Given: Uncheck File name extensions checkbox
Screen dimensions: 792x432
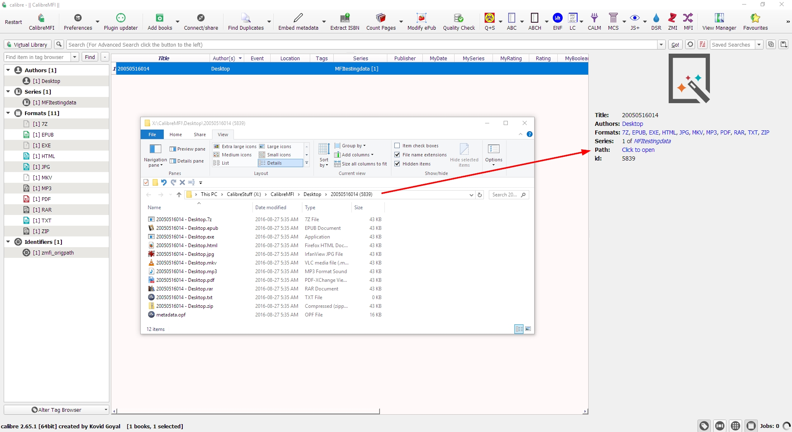Looking at the screenshot, I should (397, 155).
